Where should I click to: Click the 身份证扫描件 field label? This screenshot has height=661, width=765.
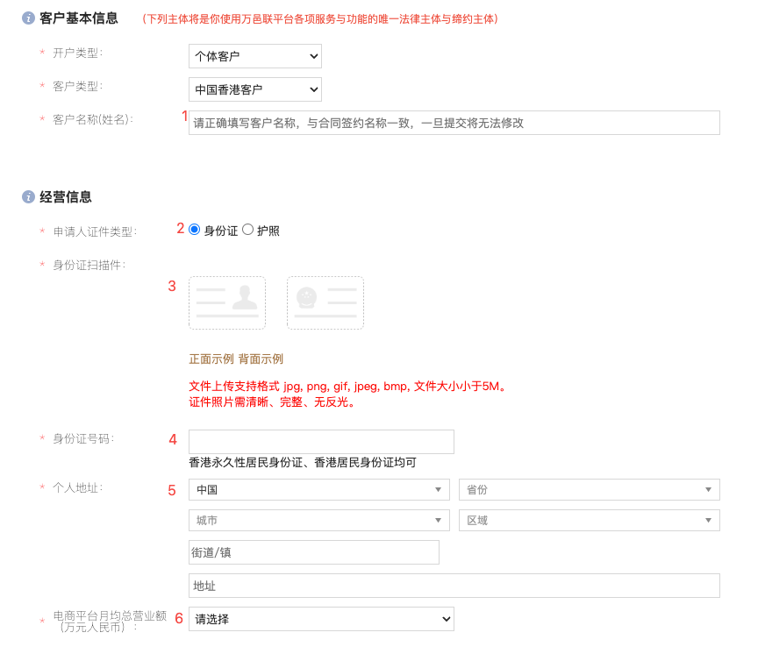(x=89, y=265)
